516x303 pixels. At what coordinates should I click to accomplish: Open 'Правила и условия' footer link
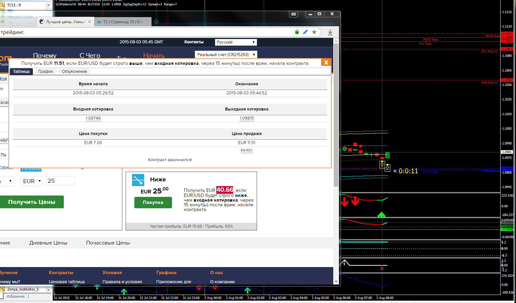coord(122,282)
